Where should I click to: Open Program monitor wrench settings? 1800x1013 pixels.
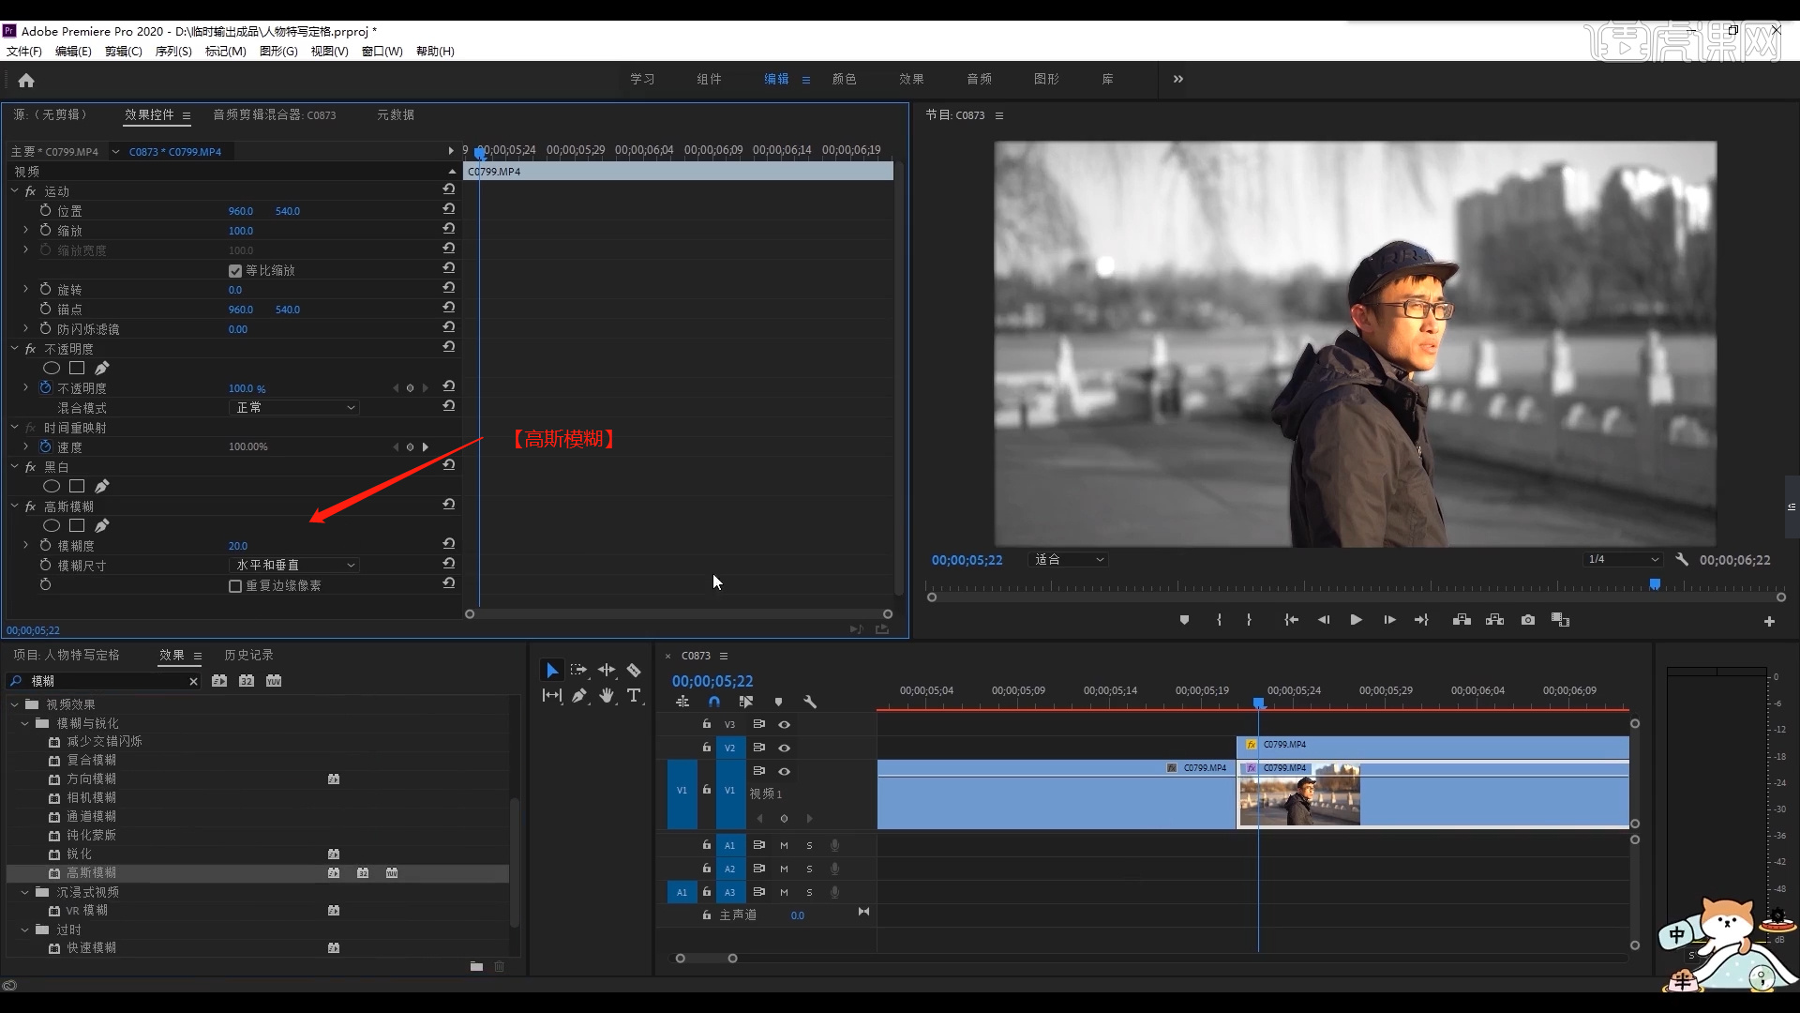tap(1682, 559)
